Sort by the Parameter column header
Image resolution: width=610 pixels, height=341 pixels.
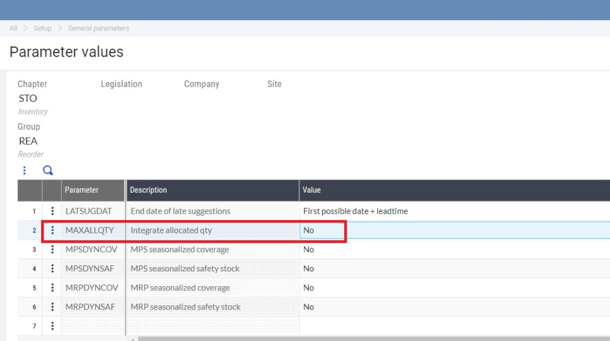[82, 190]
